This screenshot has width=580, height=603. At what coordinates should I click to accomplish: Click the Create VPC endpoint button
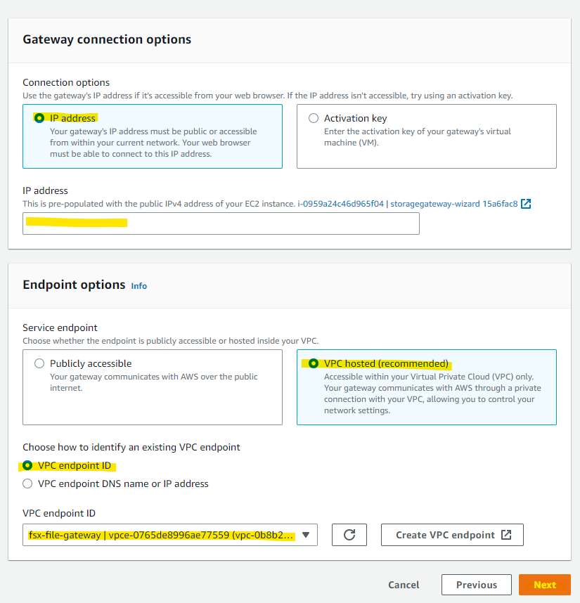pos(452,535)
